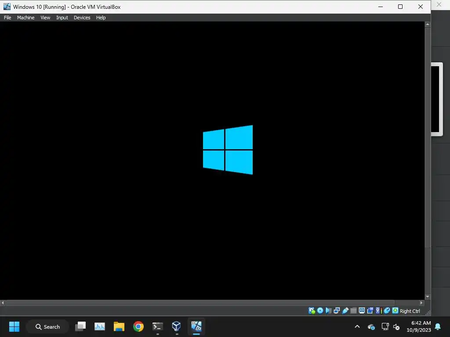Open the View menu
450x337 pixels.
[x=45, y=18]
